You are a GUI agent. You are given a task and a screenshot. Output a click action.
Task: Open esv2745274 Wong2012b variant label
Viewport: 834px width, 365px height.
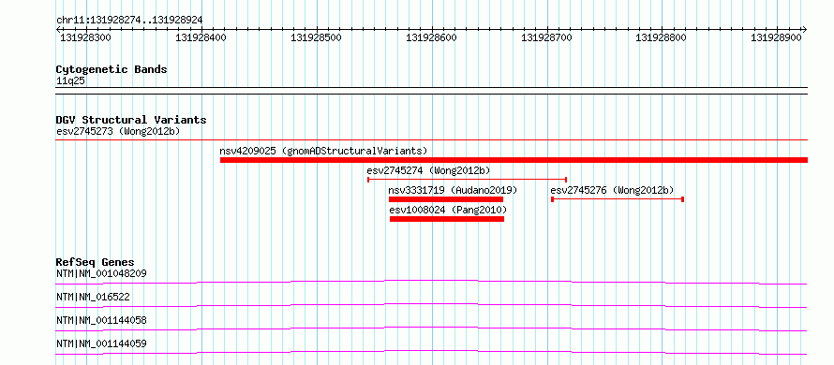[428, 170]
